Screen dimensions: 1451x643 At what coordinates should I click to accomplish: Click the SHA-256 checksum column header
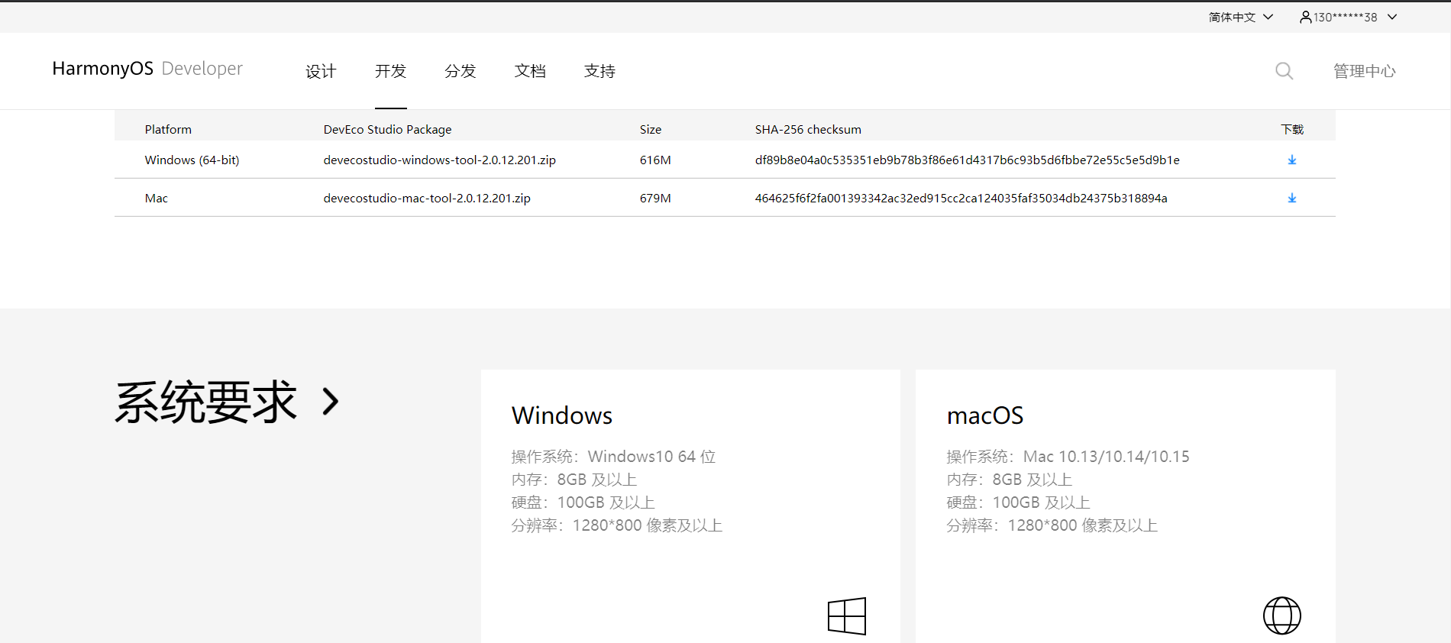point(808,129)
